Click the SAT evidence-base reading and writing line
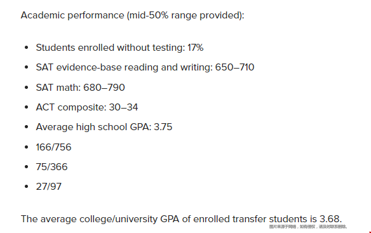 [145, 67]
